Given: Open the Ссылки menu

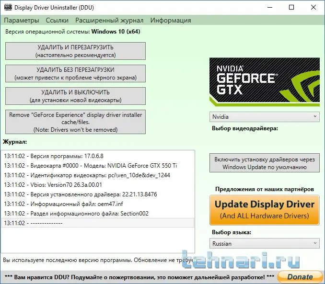Looking at the screenshot, I should [x=57, y=20].
